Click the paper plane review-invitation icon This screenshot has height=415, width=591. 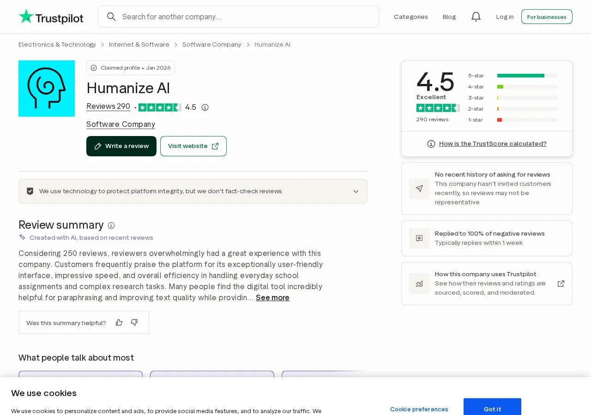pos(419,189)
